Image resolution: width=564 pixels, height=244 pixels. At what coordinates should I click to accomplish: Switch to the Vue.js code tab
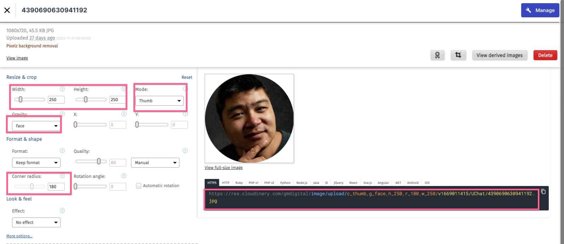pos(368,183)
